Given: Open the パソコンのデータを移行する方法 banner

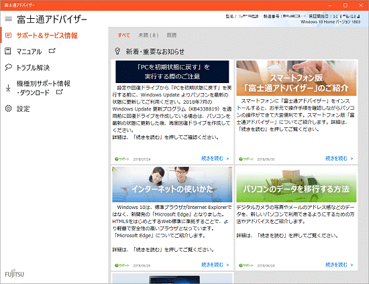Looking at the screenshot, I should (x=297, y=184).
